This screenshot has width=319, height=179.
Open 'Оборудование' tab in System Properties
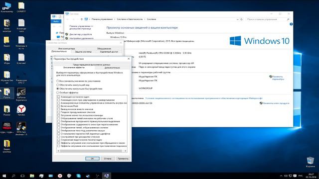coord(104,49)
